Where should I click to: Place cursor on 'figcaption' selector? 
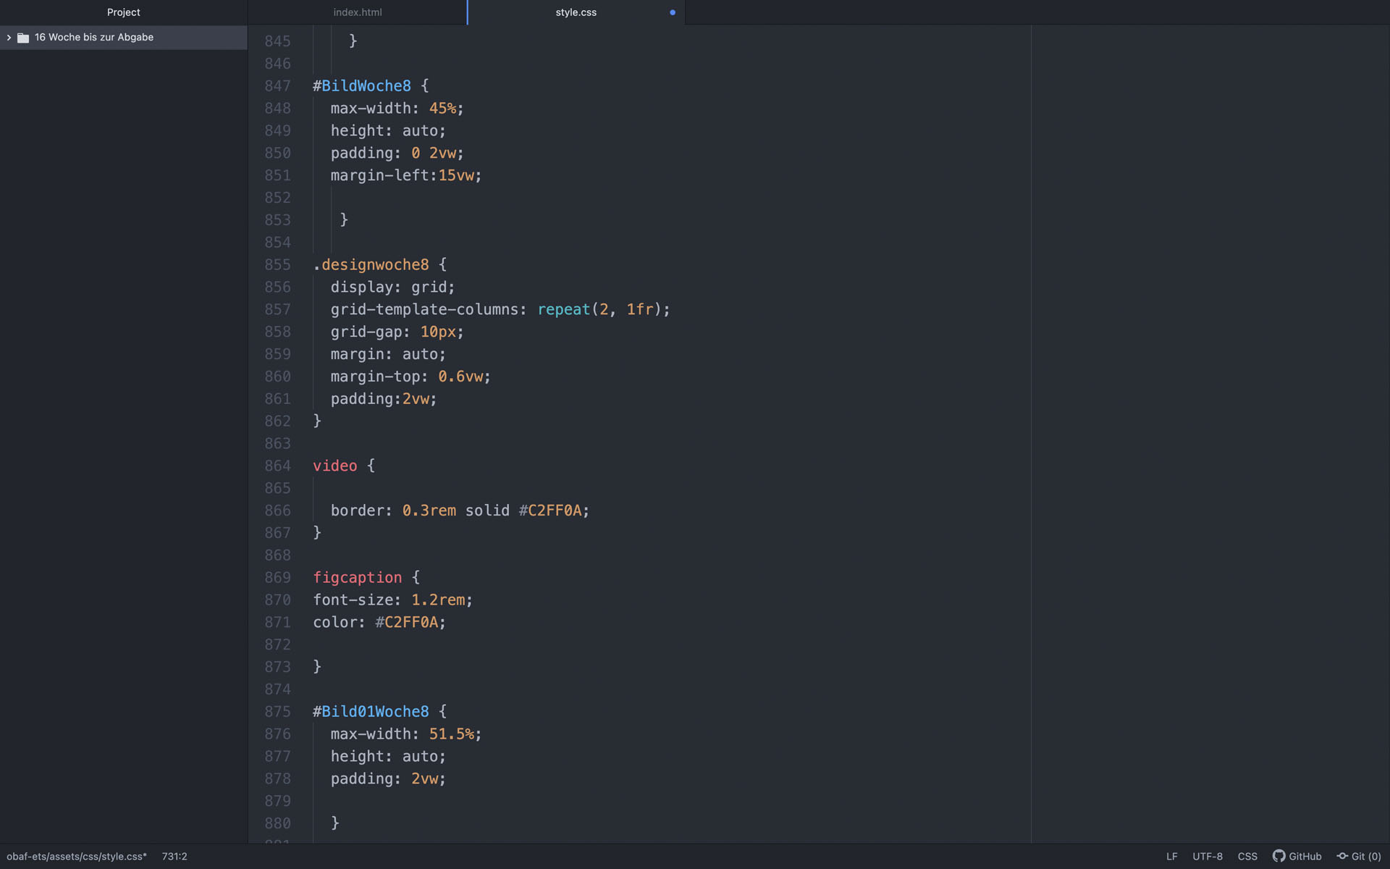(358, 578)
